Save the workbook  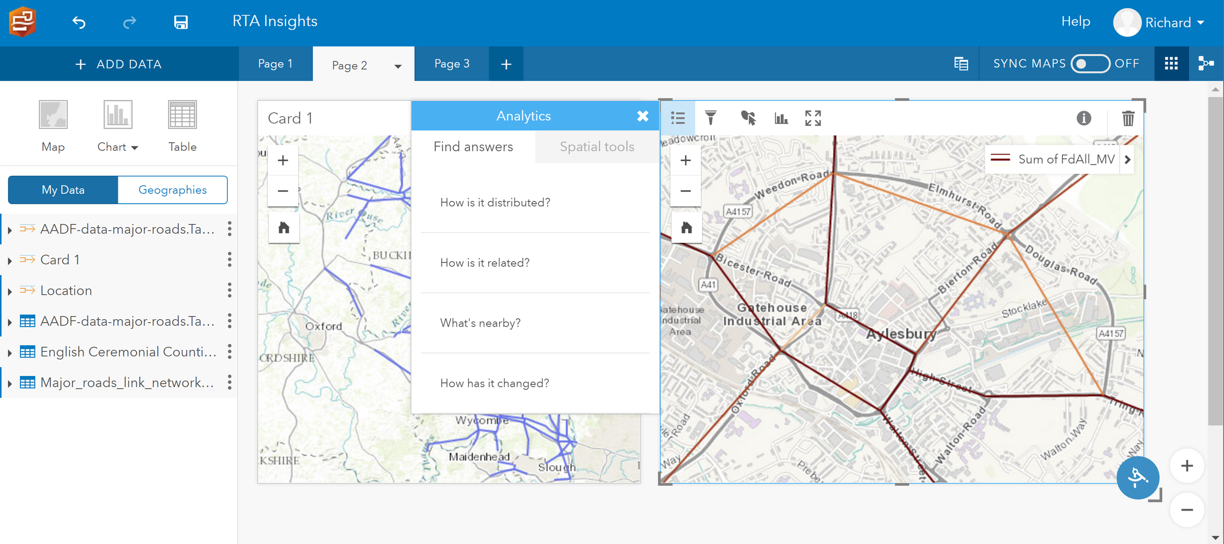181,22
